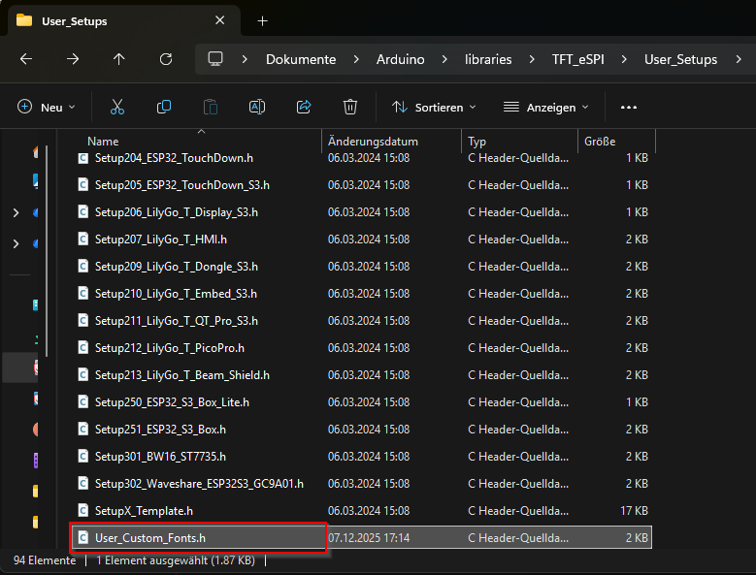Select Setup206_LilyGo_T_Display_S3.h file
This screenshot has width=756, height=575.
(176, 211)
